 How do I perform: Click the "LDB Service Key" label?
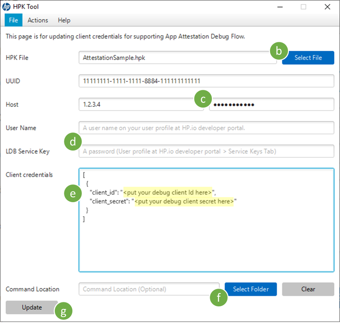pos(28,151)
